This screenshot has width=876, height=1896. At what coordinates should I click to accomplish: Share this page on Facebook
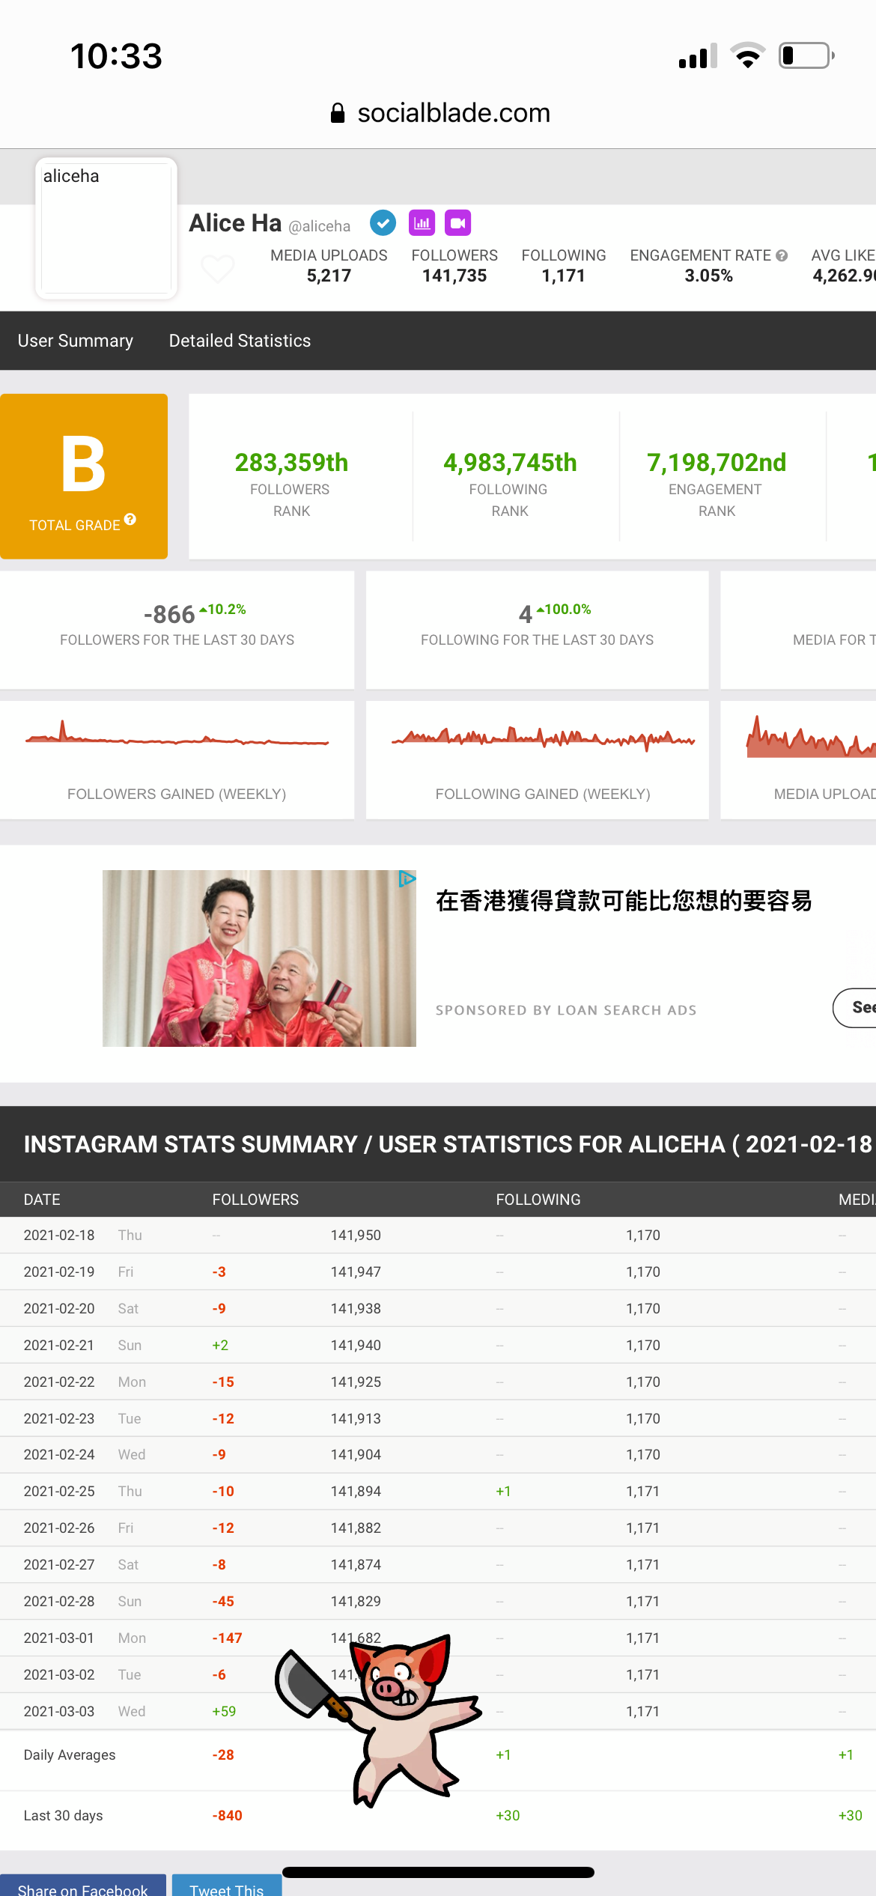(x=83, y=1885)
